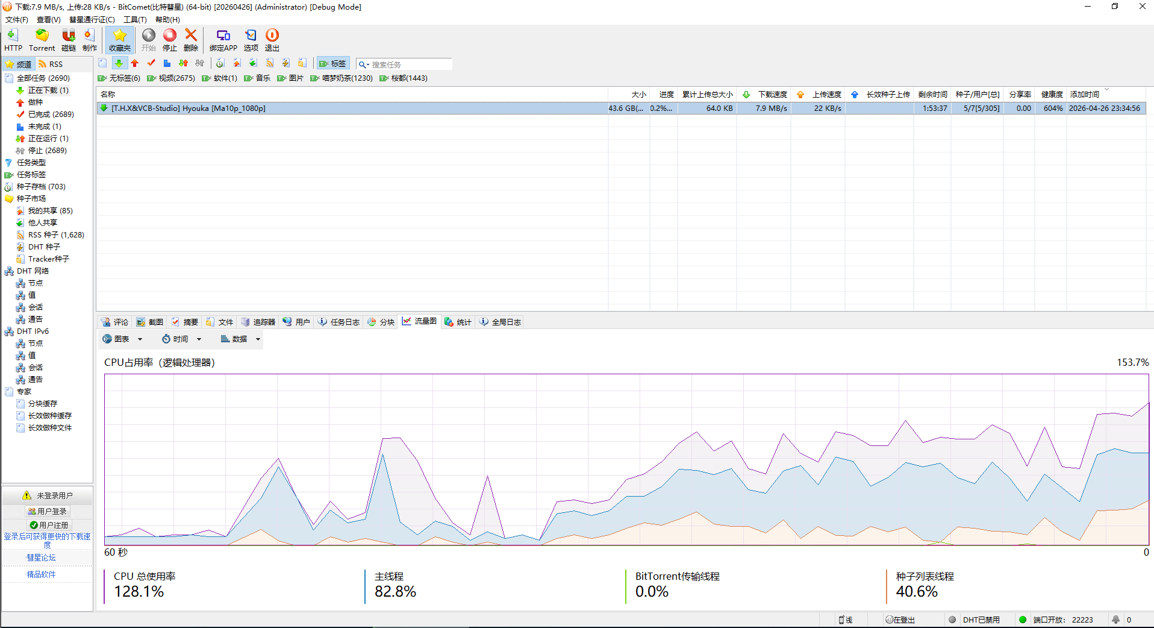
Task: Open the 绑定APP binding icon
Action: point(223,40)
